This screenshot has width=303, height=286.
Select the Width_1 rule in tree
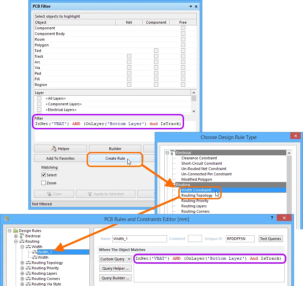tap(45, 252)
